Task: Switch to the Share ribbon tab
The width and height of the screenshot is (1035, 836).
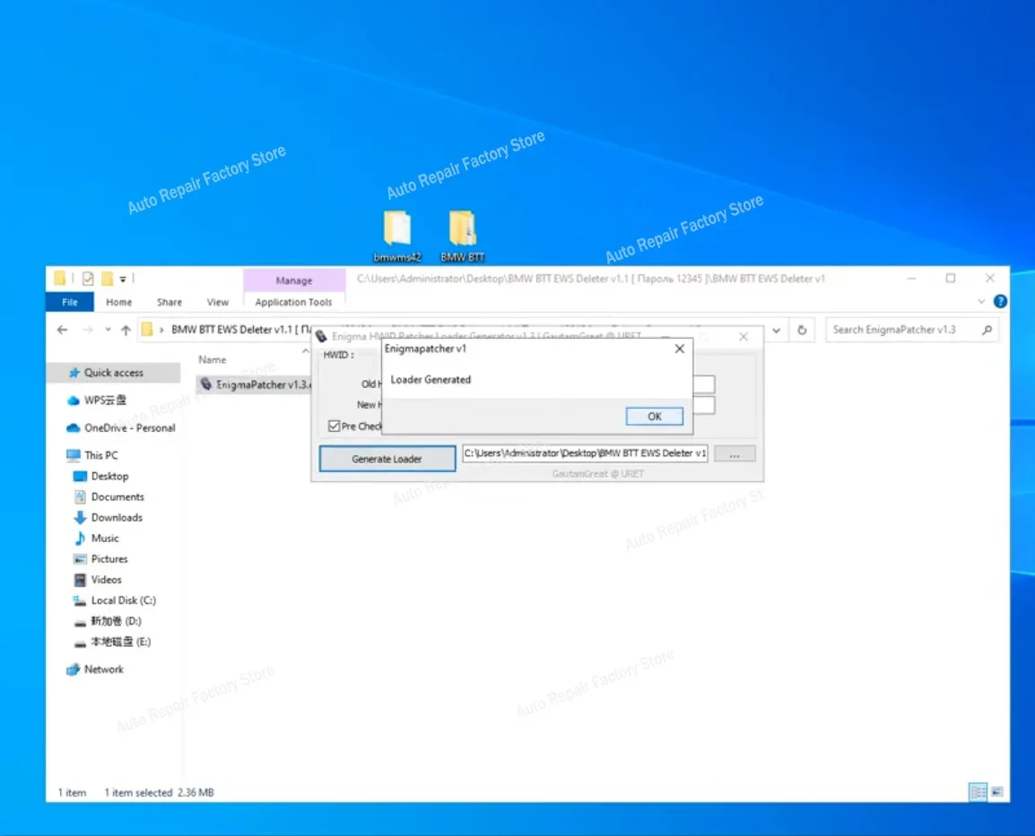Action: (169, 302)
